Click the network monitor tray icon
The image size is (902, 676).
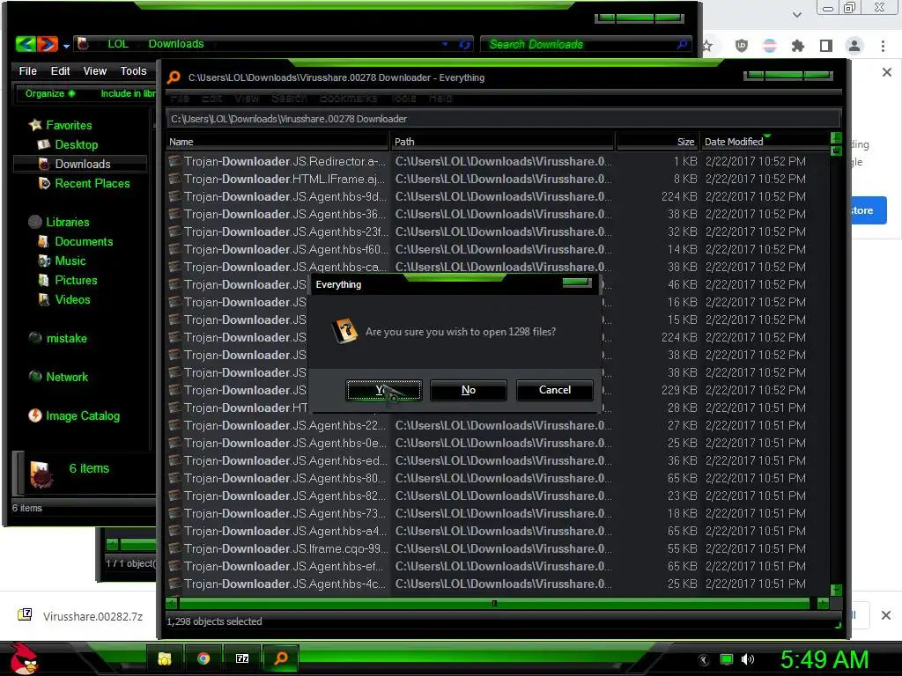tap(727, 659)
